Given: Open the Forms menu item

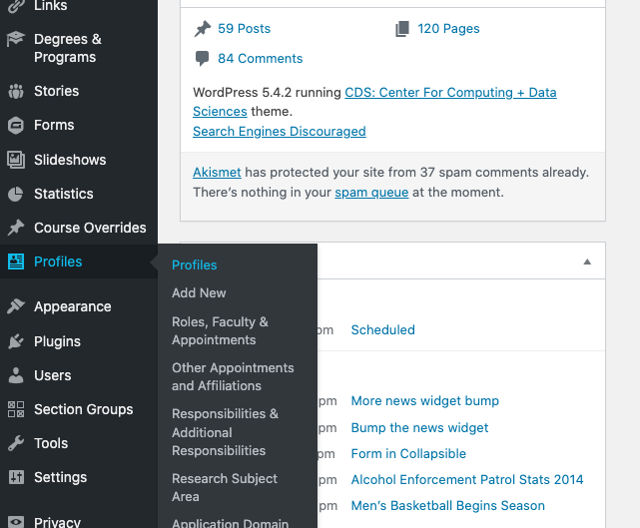Looking at the screenshot, I should pos(54,125).
